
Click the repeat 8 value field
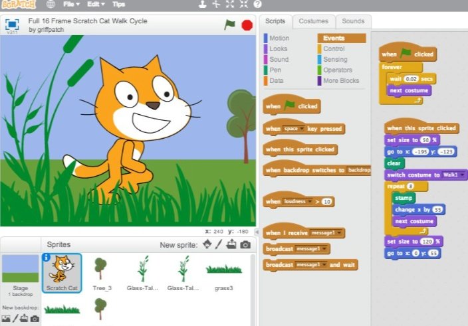tap(411, 187)
